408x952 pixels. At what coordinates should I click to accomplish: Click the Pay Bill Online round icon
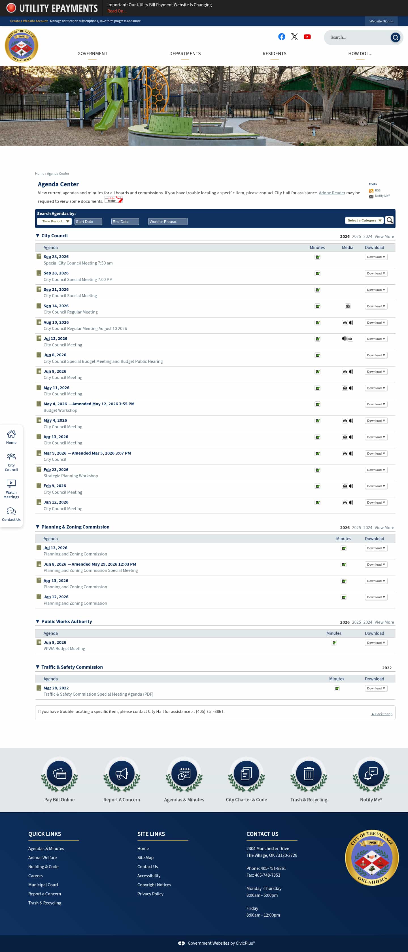point(59,774)
